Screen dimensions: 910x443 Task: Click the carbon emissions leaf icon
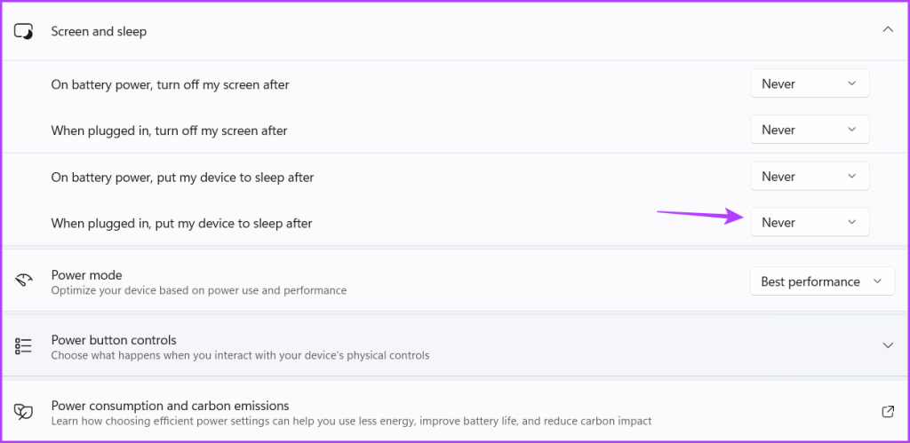coord(23,412)
